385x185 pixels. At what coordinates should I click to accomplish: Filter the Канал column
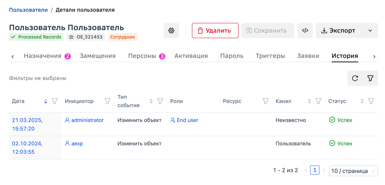click(318, 101)
